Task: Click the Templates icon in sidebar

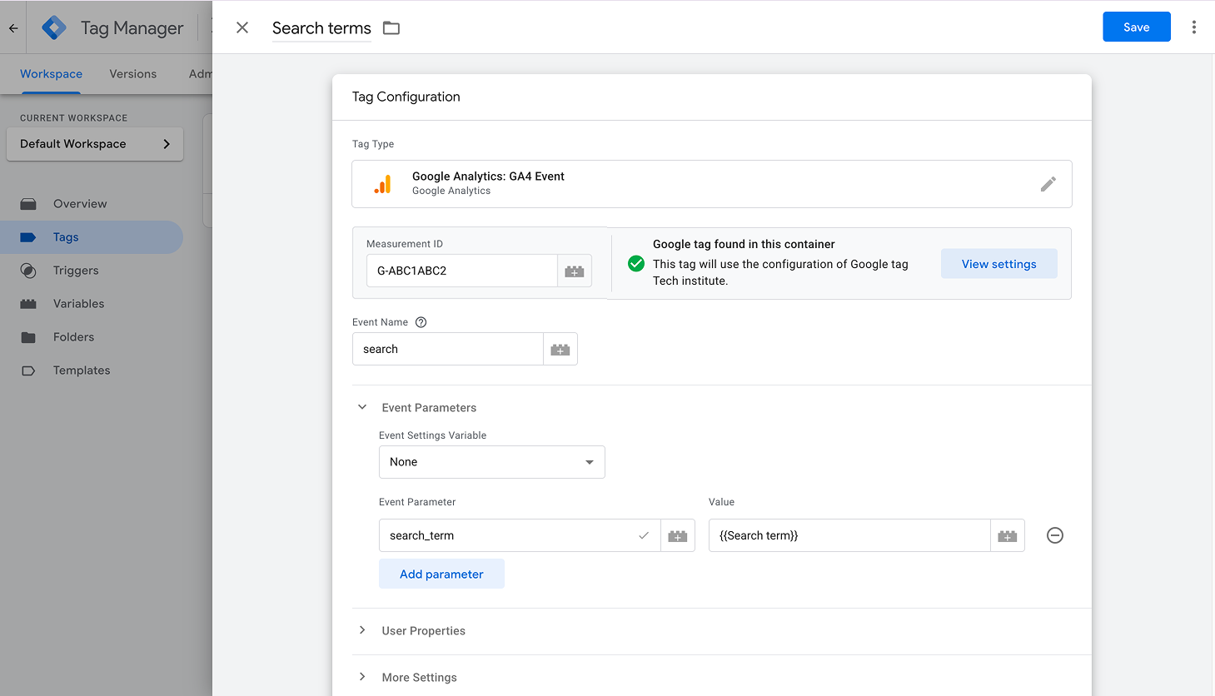Action: (x=28, y=370)
